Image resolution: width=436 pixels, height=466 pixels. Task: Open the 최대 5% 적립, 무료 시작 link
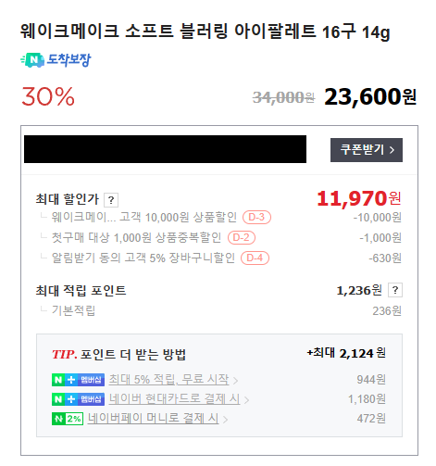pyautogui.click(x=168, y=380)
